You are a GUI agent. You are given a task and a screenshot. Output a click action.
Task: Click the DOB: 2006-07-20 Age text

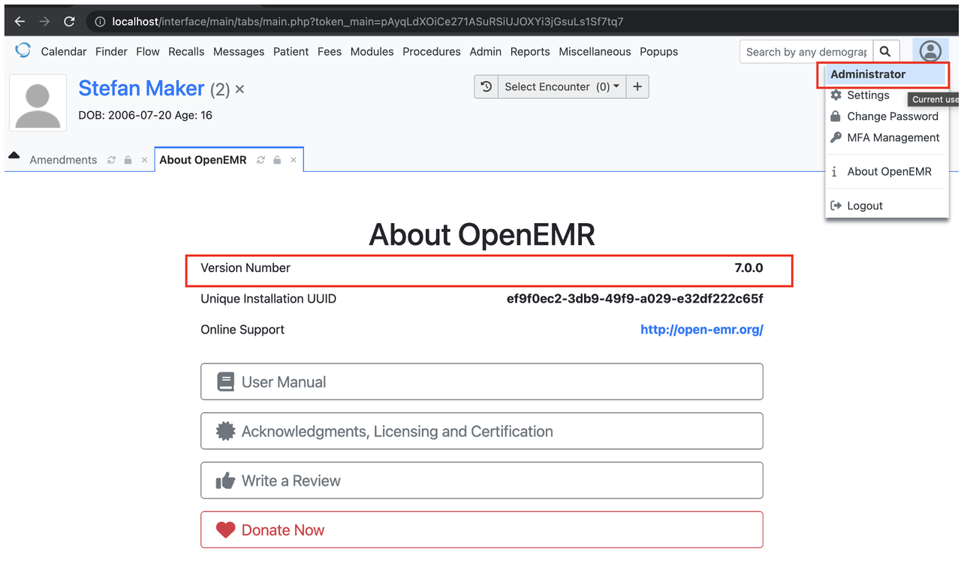[x=146, y=116]
